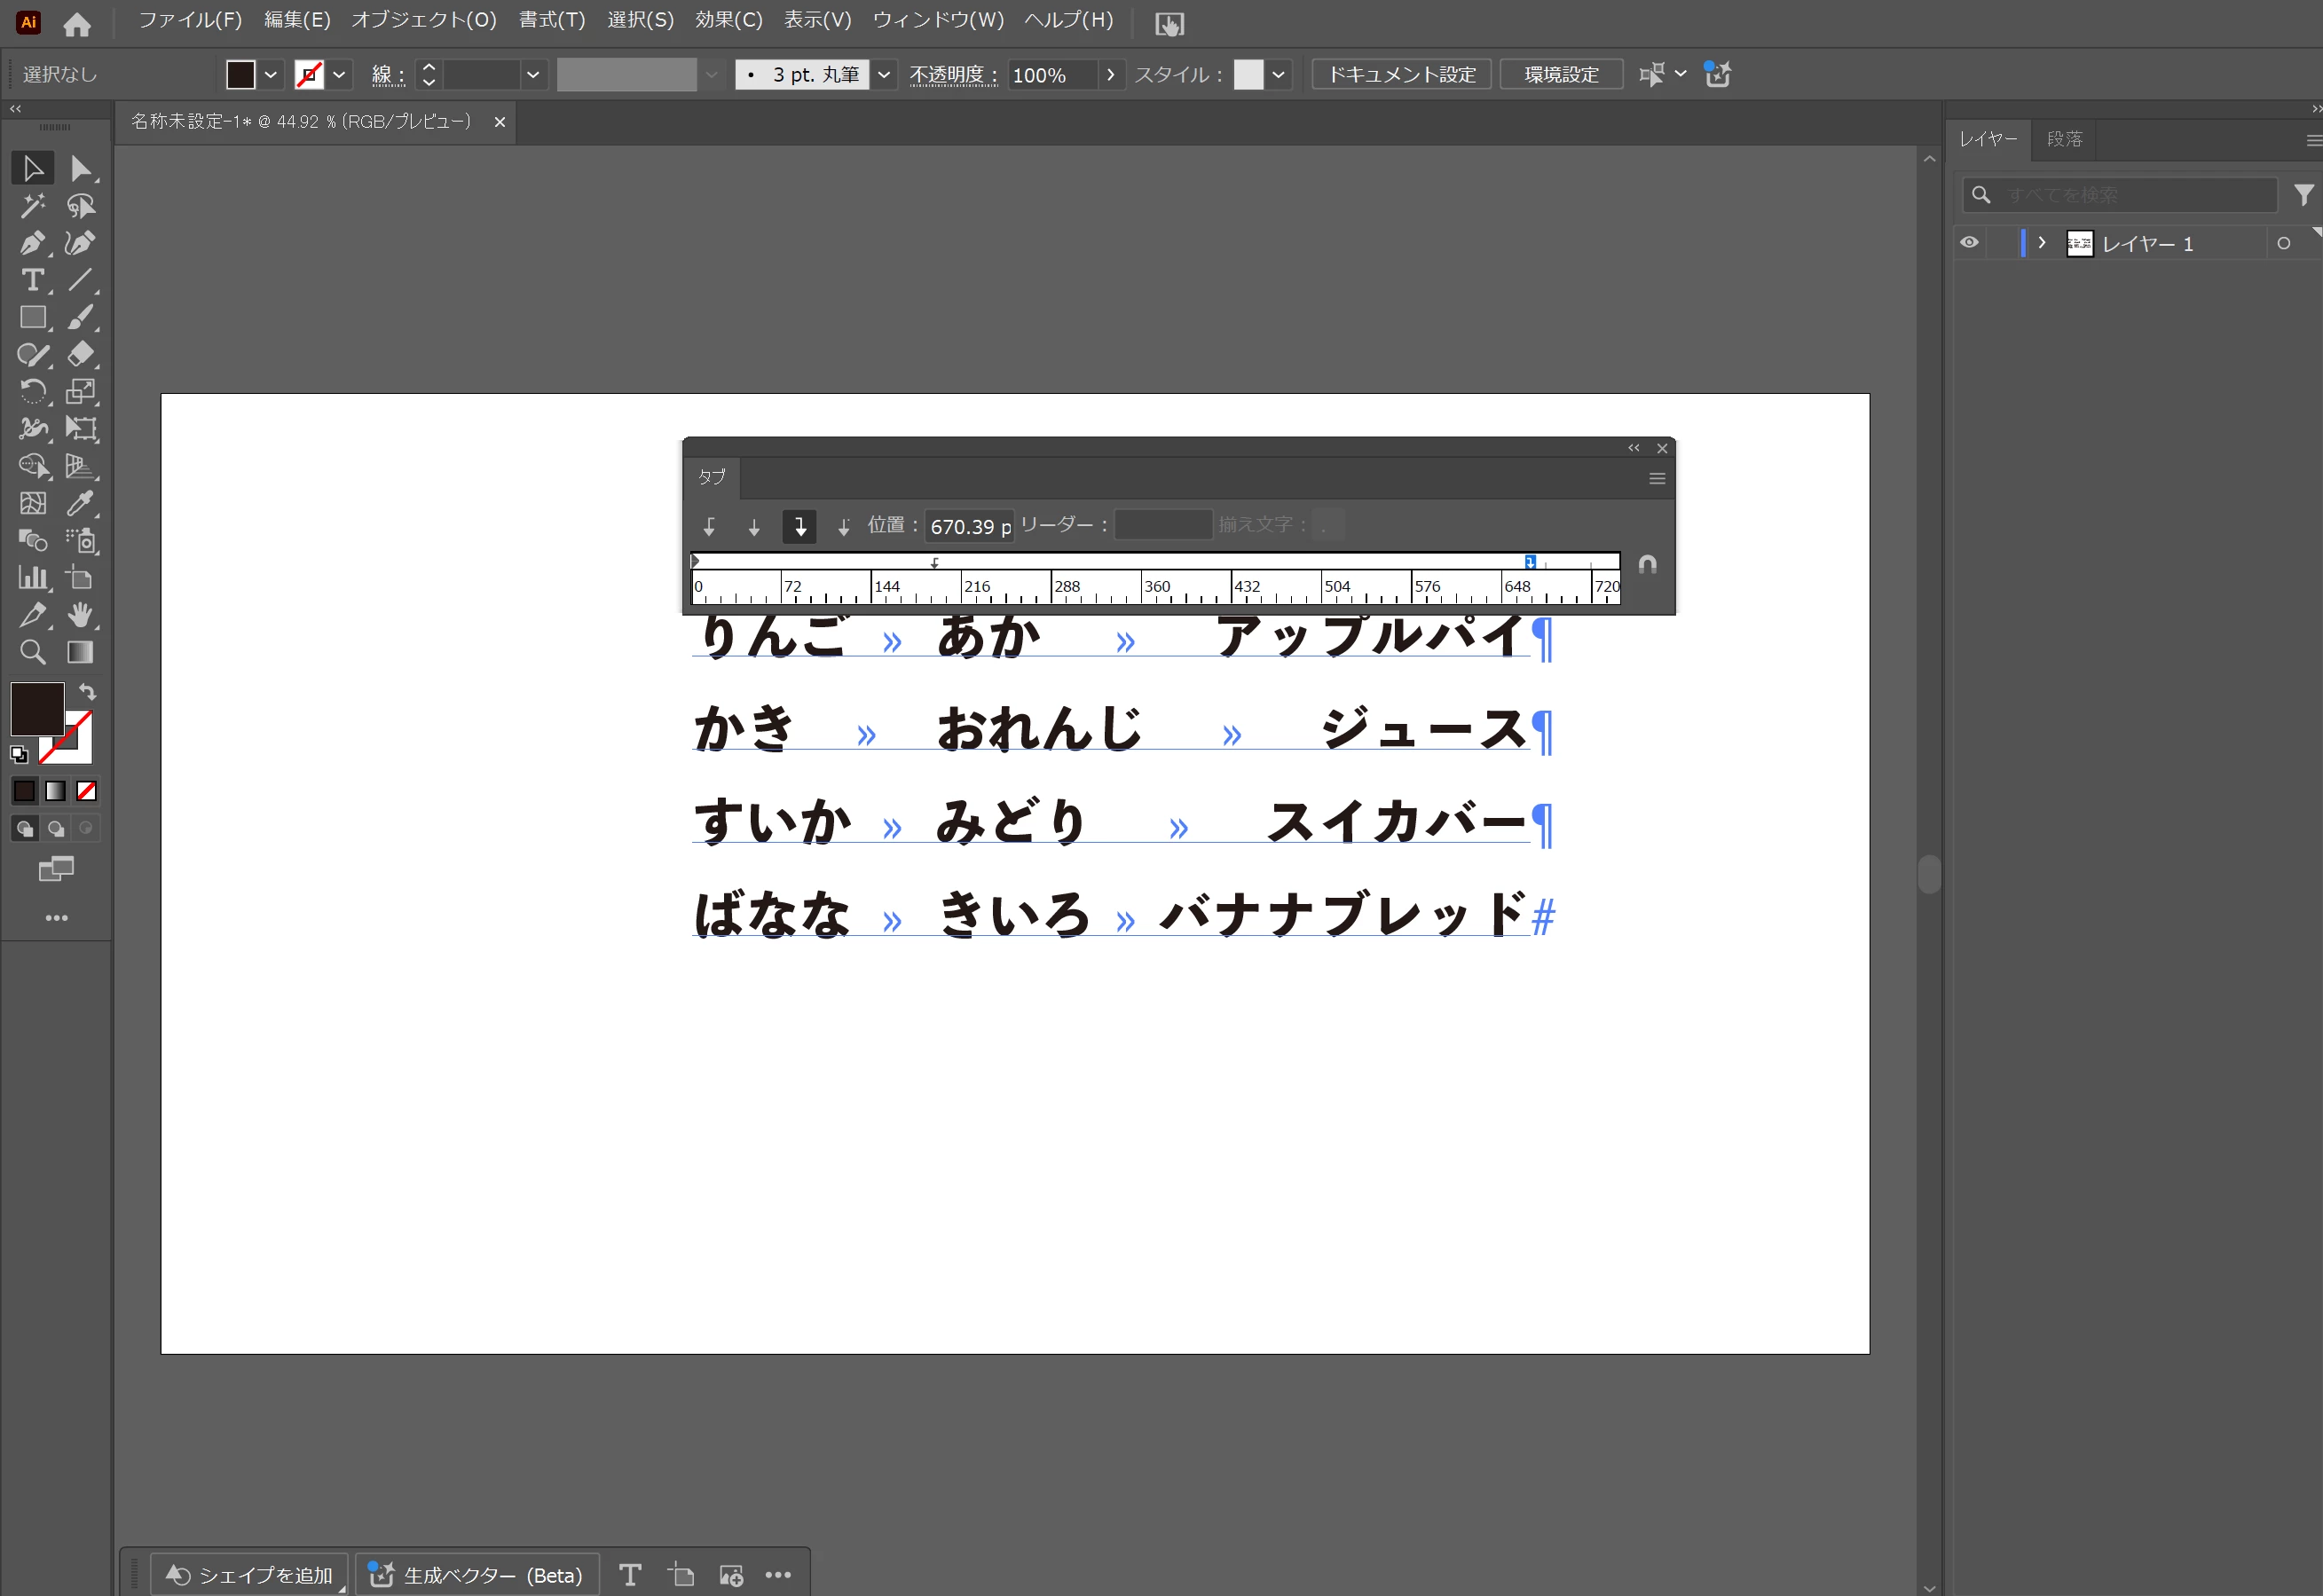
Task: Expand レイヤー 1 in Layers panel
Action: (2041, 243)
